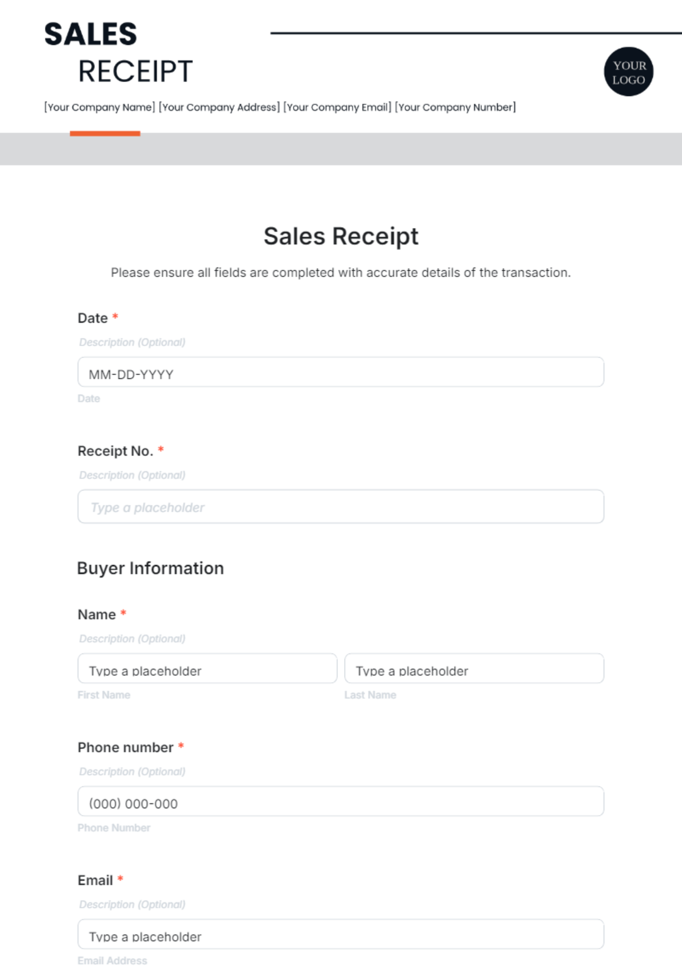Click the Last Name input field
The image size is (682, 966).
tap(474, 668)
